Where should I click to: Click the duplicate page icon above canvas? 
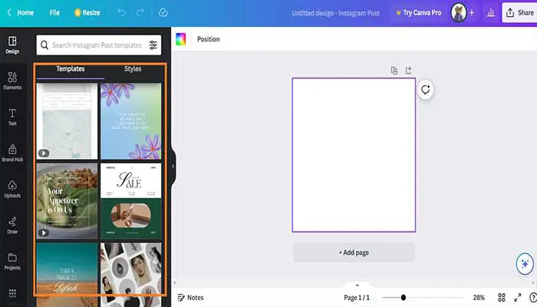pyautogui.click(x=394, y=71)
